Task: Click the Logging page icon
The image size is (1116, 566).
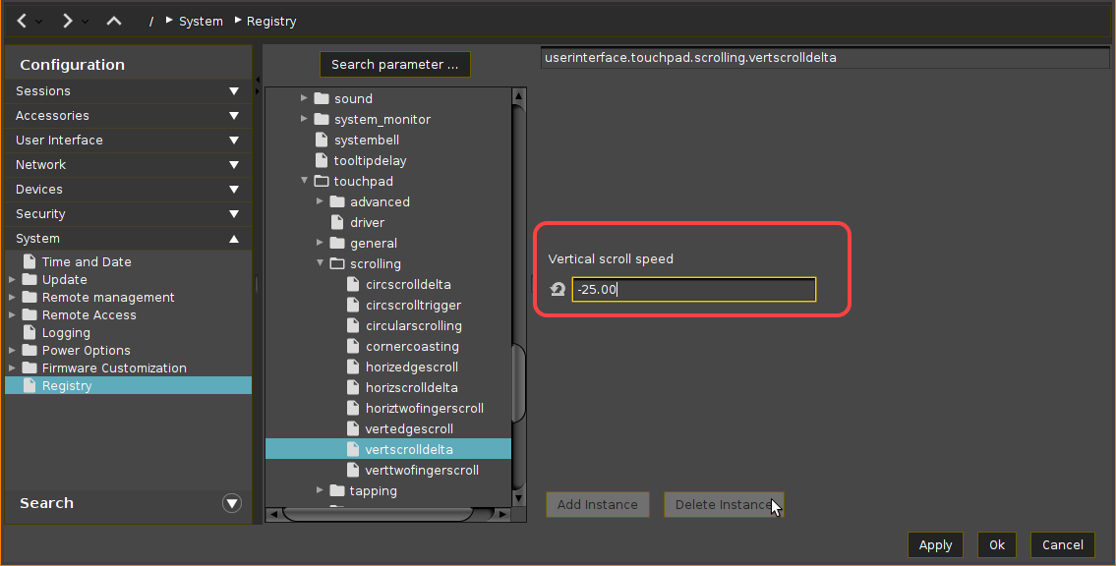Action: [x=29, y=333]
